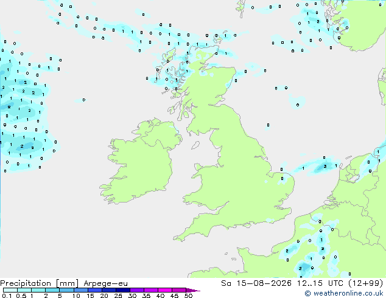Click the '0.1' legend scale label

pos(7,296)
